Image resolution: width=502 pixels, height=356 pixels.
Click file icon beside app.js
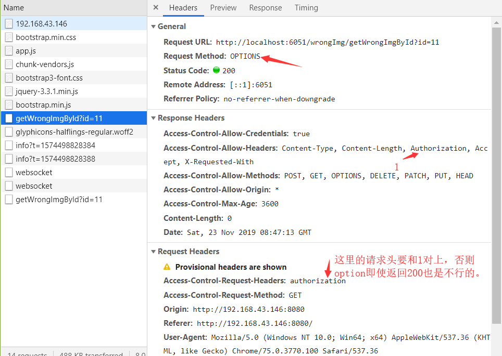[9, 51]
